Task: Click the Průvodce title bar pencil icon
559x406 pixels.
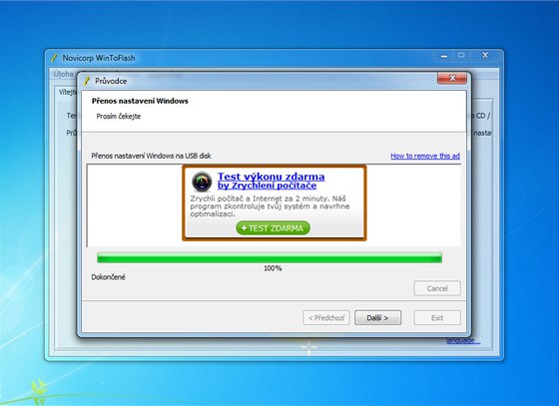Action: click(87, 81)
